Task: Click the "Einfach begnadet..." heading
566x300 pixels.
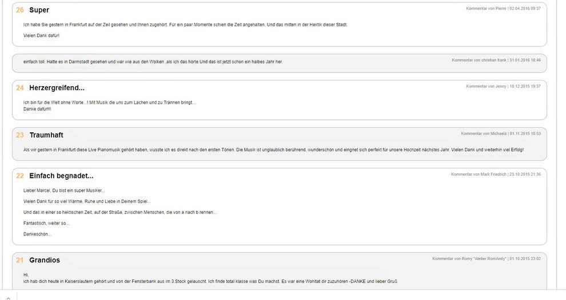Action: click(x=61, y=176)
